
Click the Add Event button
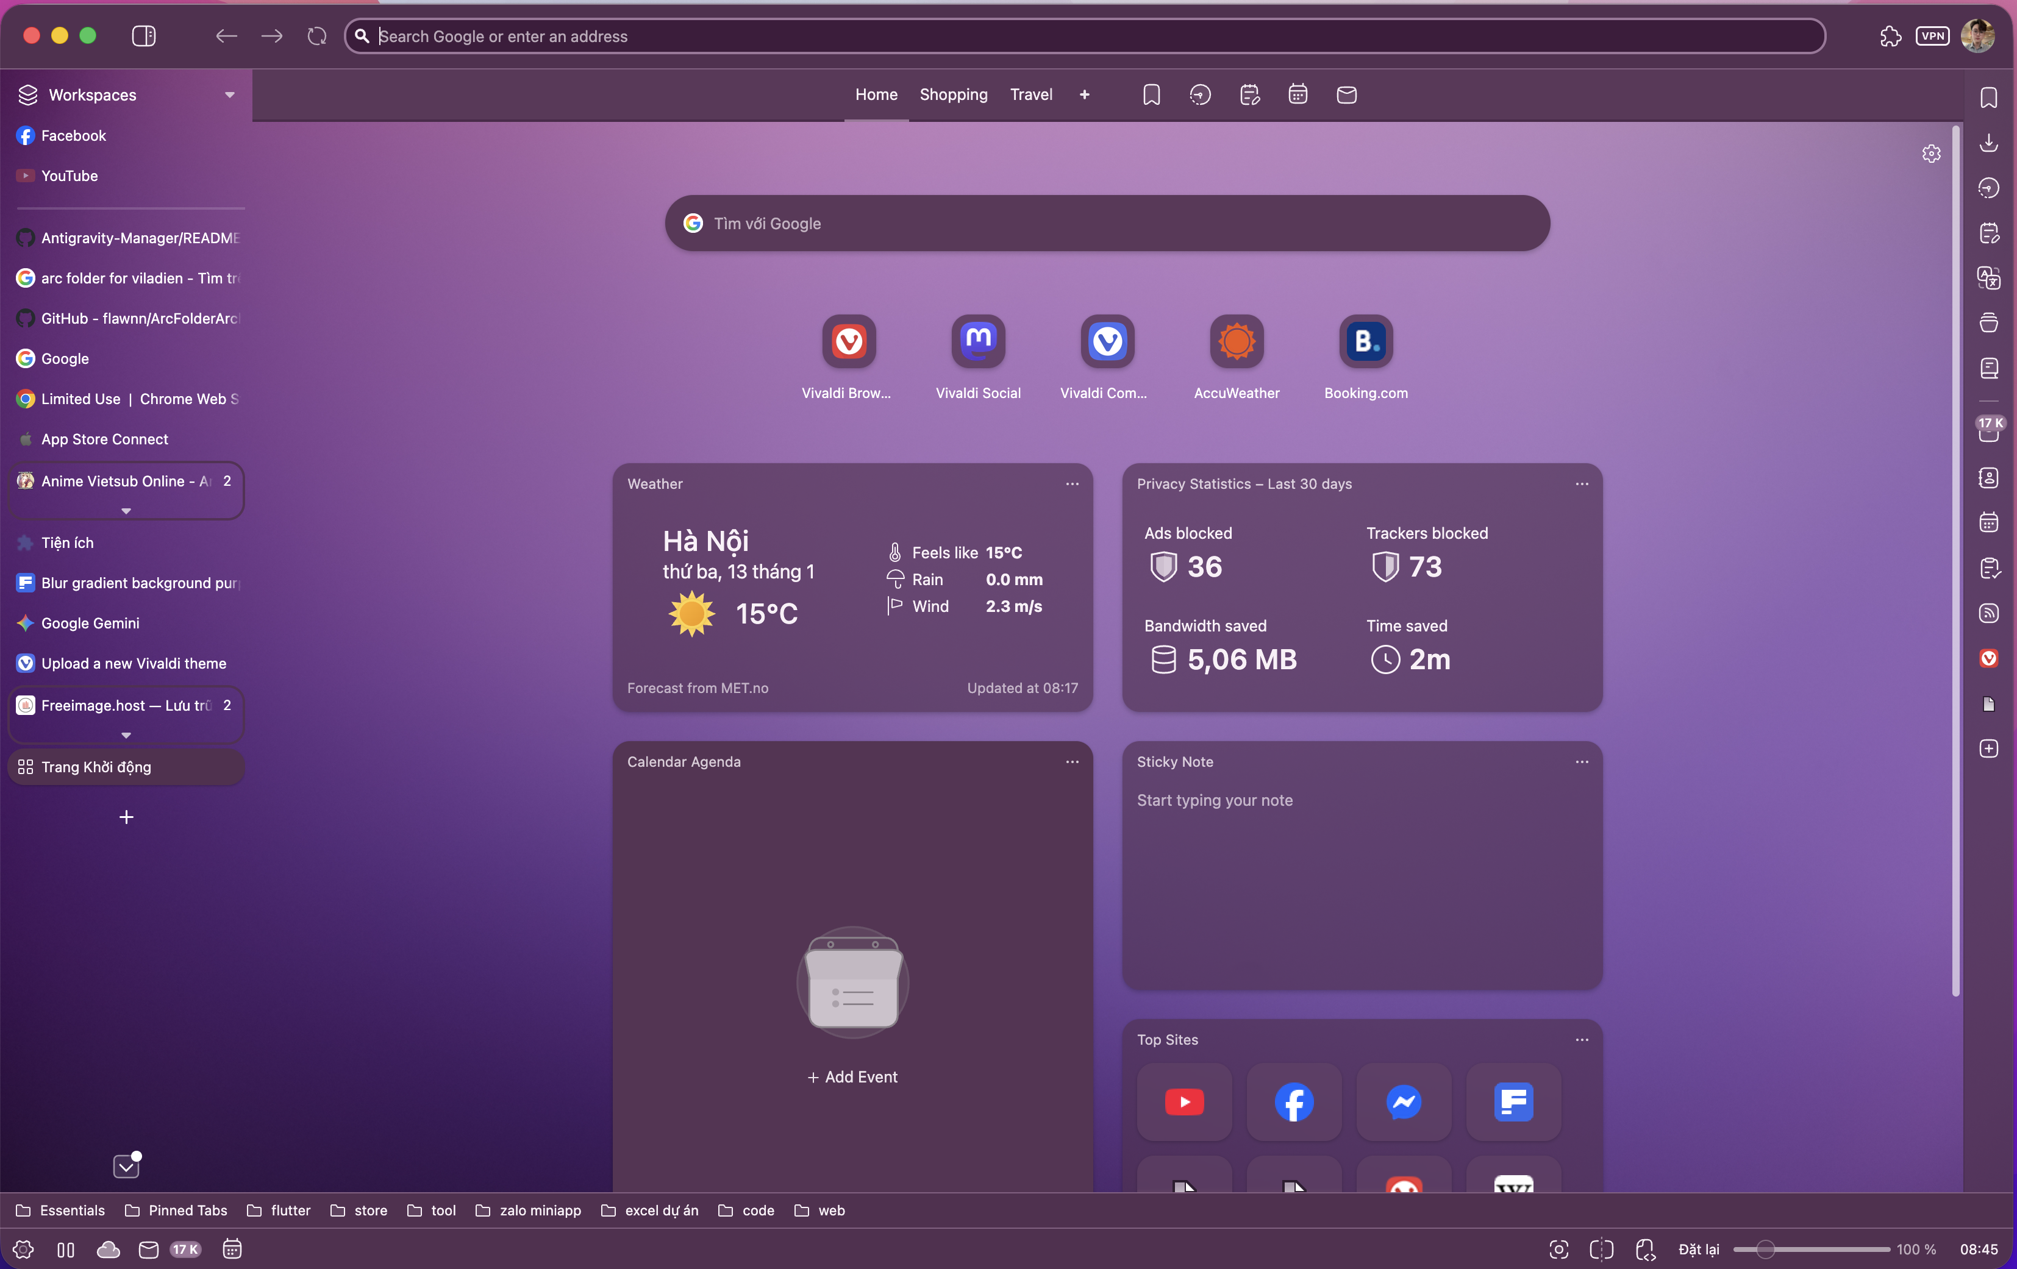pyautogui.click(x=852, y=1078)
